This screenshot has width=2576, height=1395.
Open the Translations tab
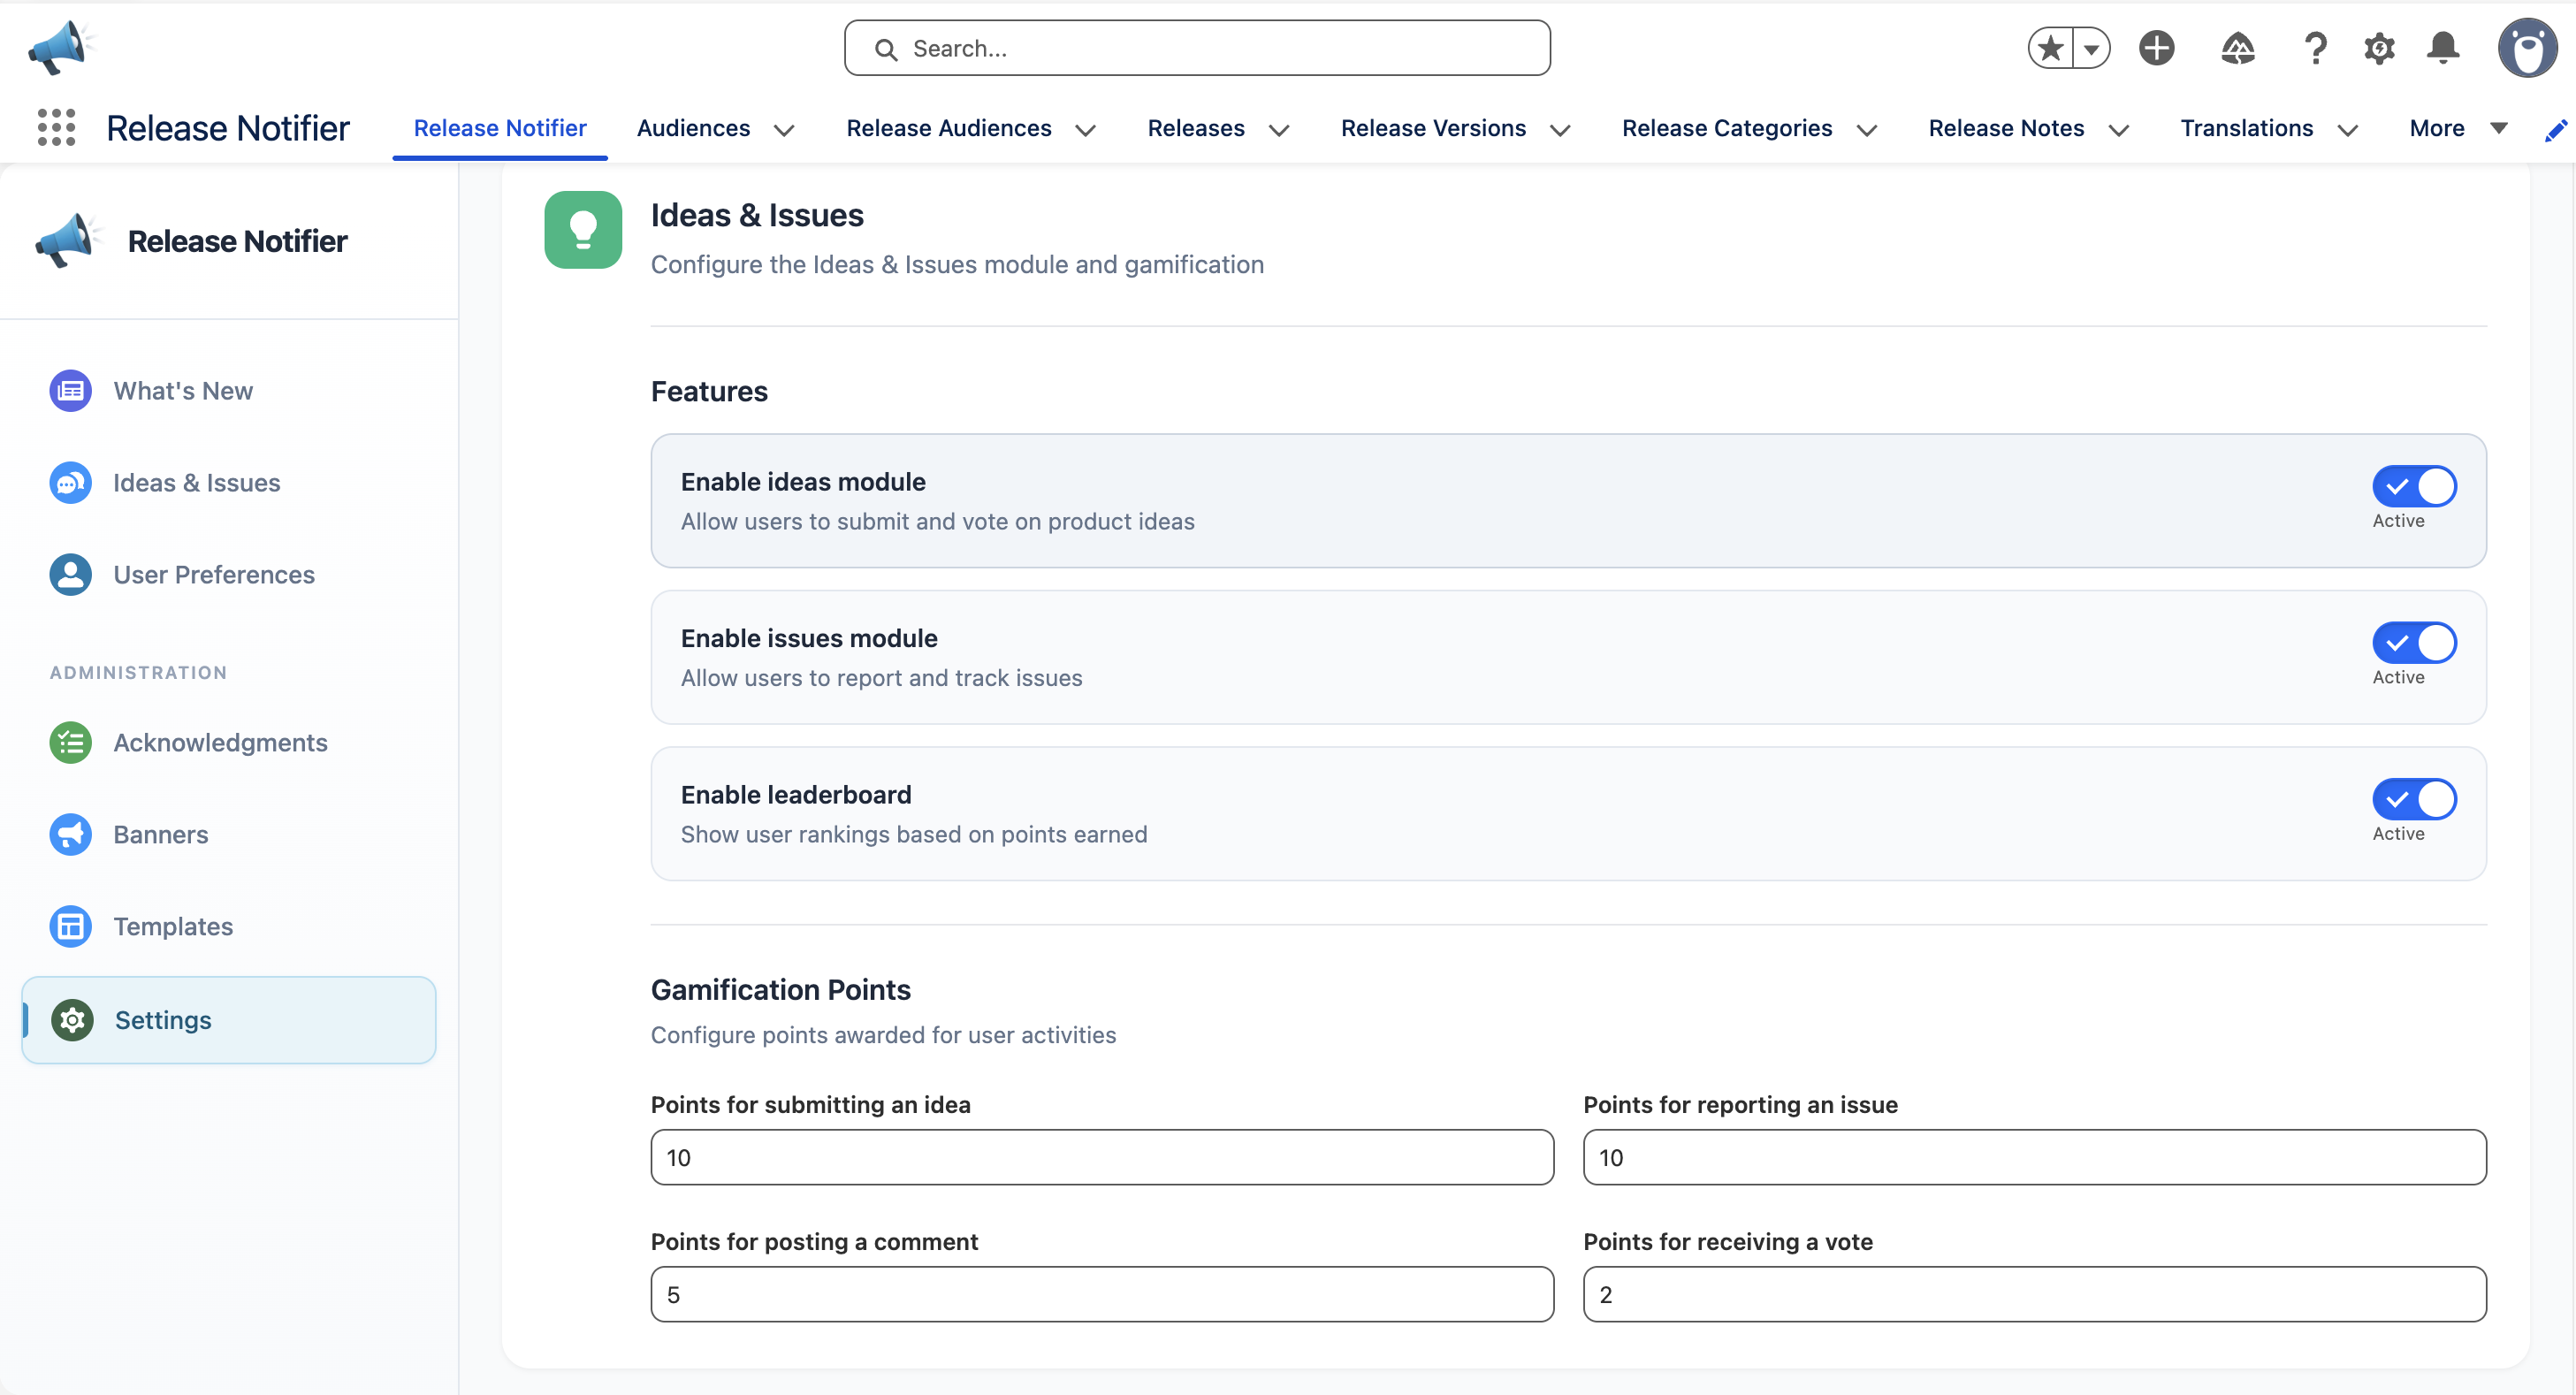2246,128
